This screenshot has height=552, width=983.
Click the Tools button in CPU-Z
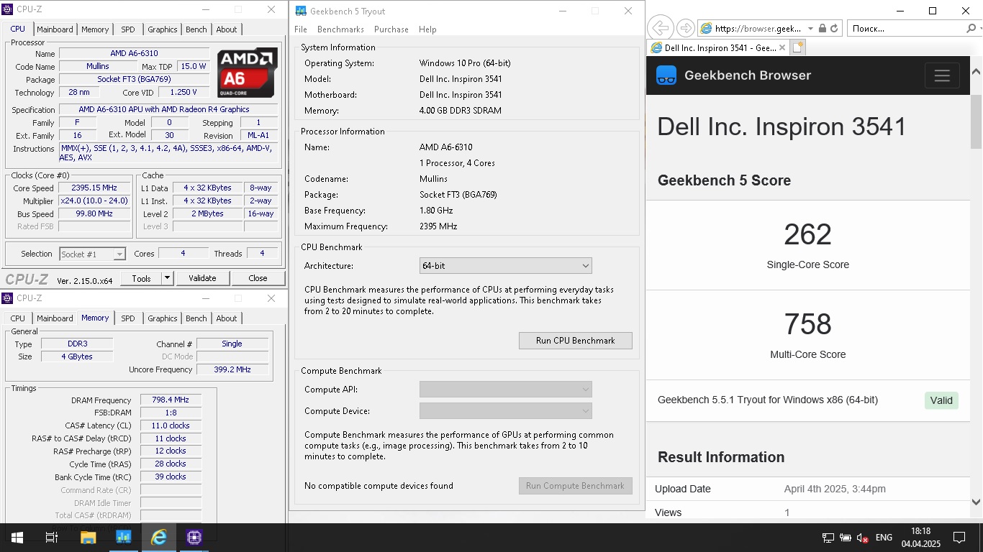tap(141, 278)
